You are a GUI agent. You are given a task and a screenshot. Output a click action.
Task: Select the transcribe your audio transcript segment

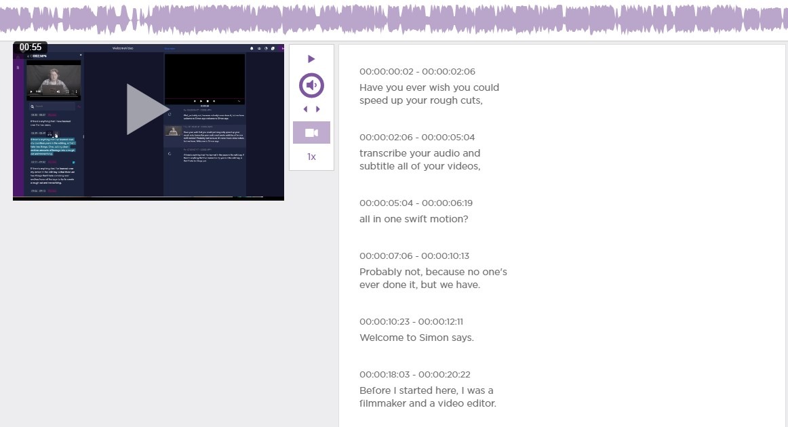point(420,159)
